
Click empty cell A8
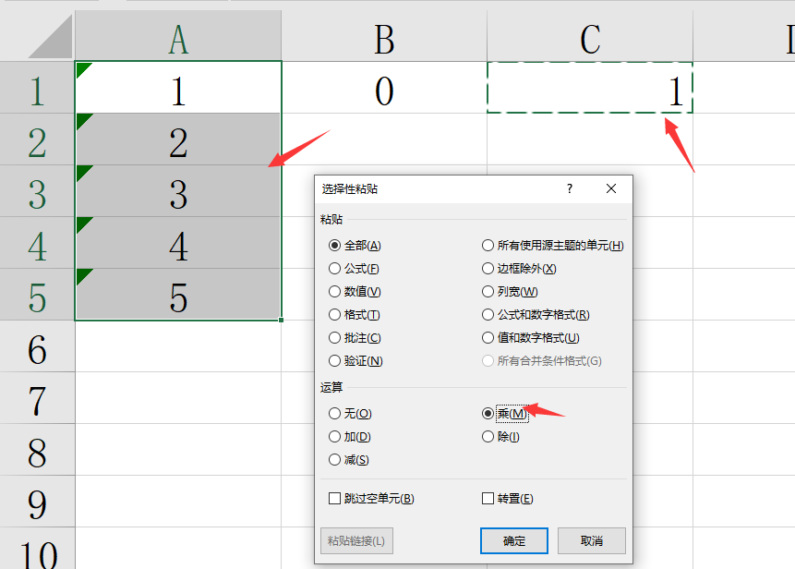[x=178, y=450]
